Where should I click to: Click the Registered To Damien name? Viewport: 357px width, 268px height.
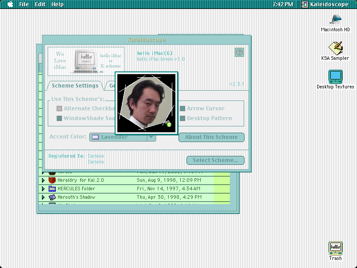96,156
